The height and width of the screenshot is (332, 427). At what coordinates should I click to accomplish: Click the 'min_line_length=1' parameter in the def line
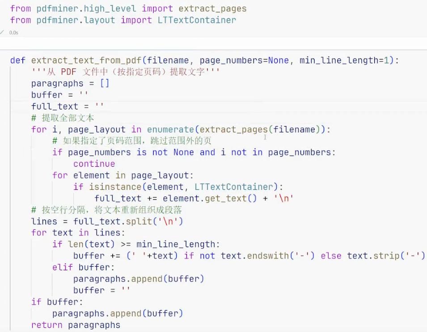344,60
